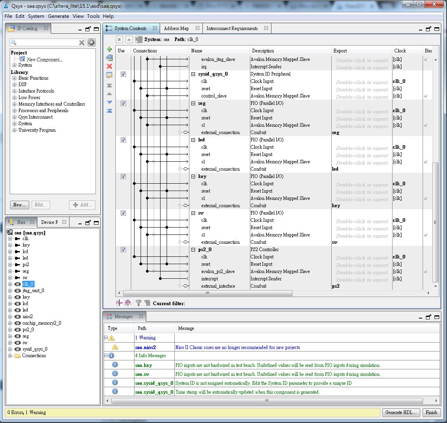This screenshot has height=423, width=447.
Task: Expand the nios2 node in hierarchy
Action: point(10,317)
